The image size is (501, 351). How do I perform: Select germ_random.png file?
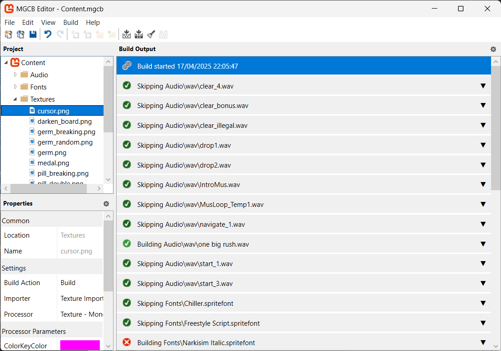65,142
